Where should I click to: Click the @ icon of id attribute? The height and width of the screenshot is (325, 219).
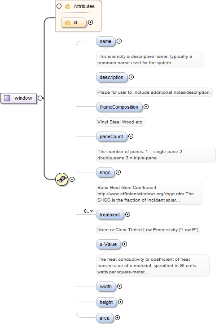coord(67,22)
